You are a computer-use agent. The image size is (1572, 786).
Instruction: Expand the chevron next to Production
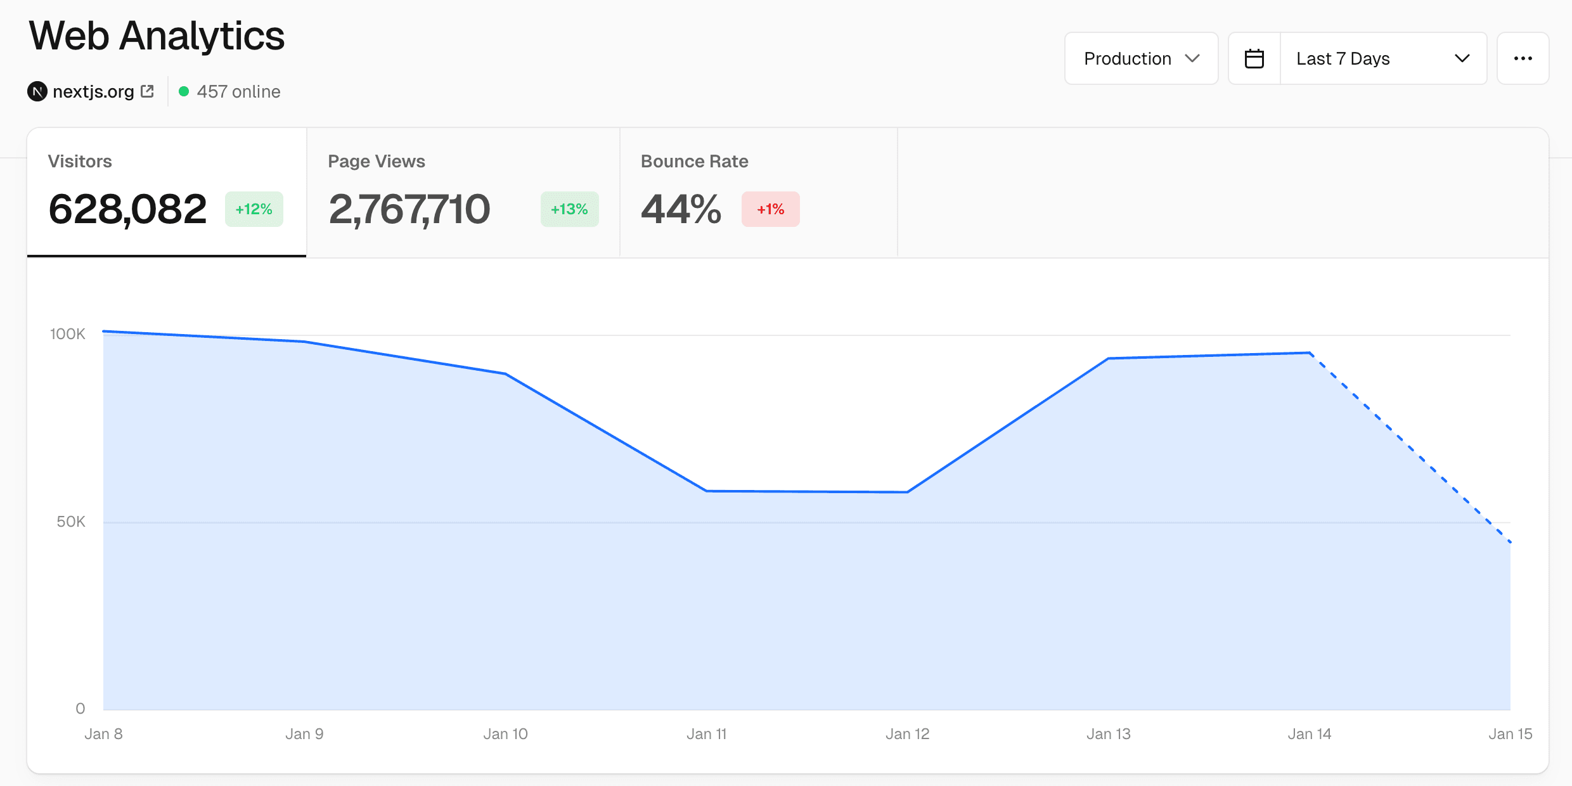[1192, 58]
